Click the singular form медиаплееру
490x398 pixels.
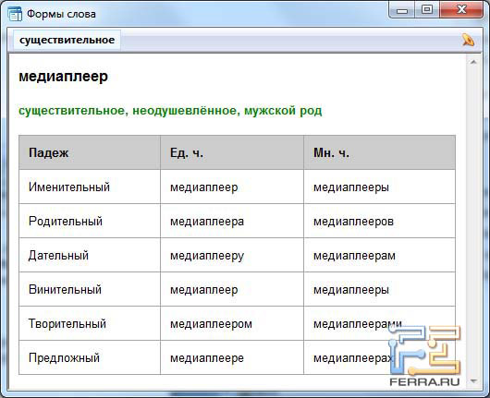coord(207,256)
